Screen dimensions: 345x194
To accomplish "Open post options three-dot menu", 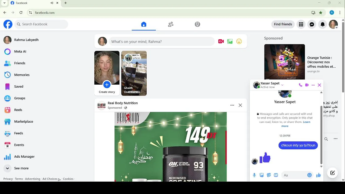I will tap(232, 105).
